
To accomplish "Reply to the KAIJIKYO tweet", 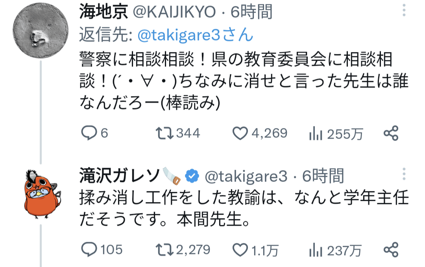I will (89, 134).
